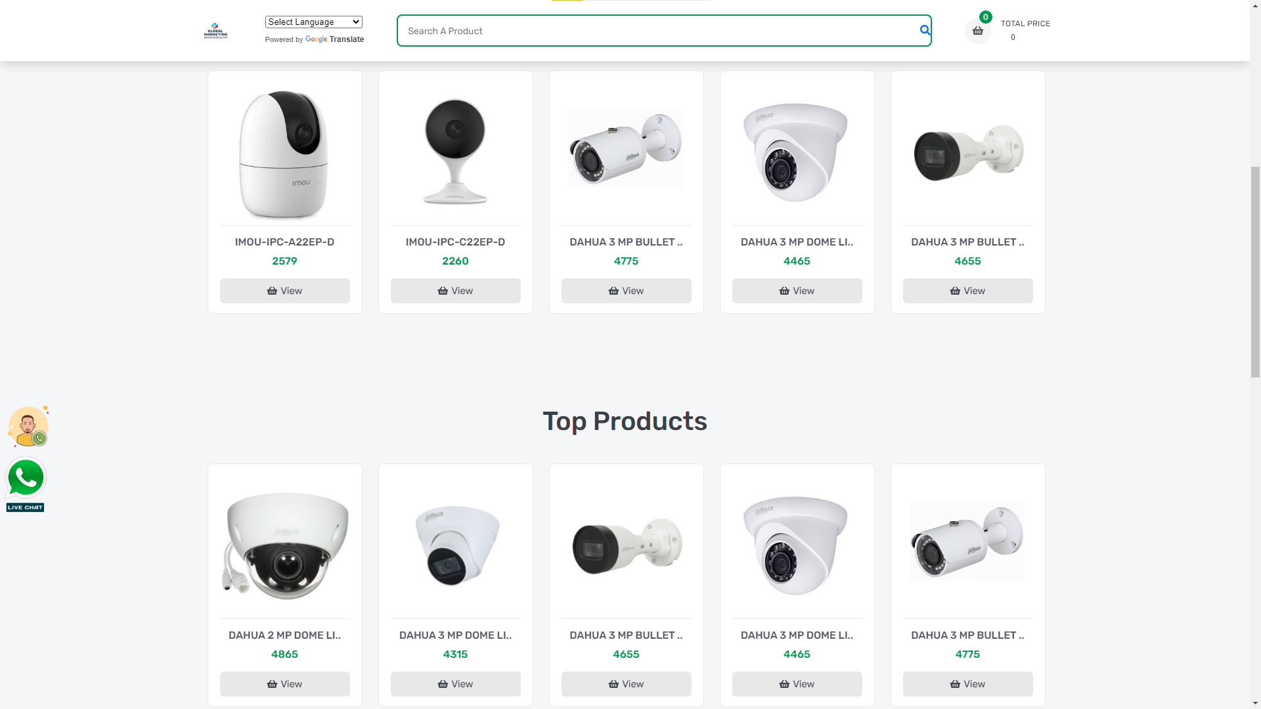Click the IMOU-IPC-A22EP-D product title
This screenshot has width=1261, height=709.
pyautogui.click(x=284, y=242)
